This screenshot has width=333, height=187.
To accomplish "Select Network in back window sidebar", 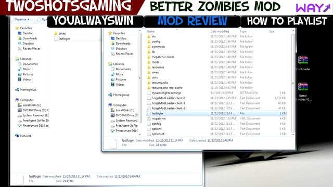I will click(25, 136).
